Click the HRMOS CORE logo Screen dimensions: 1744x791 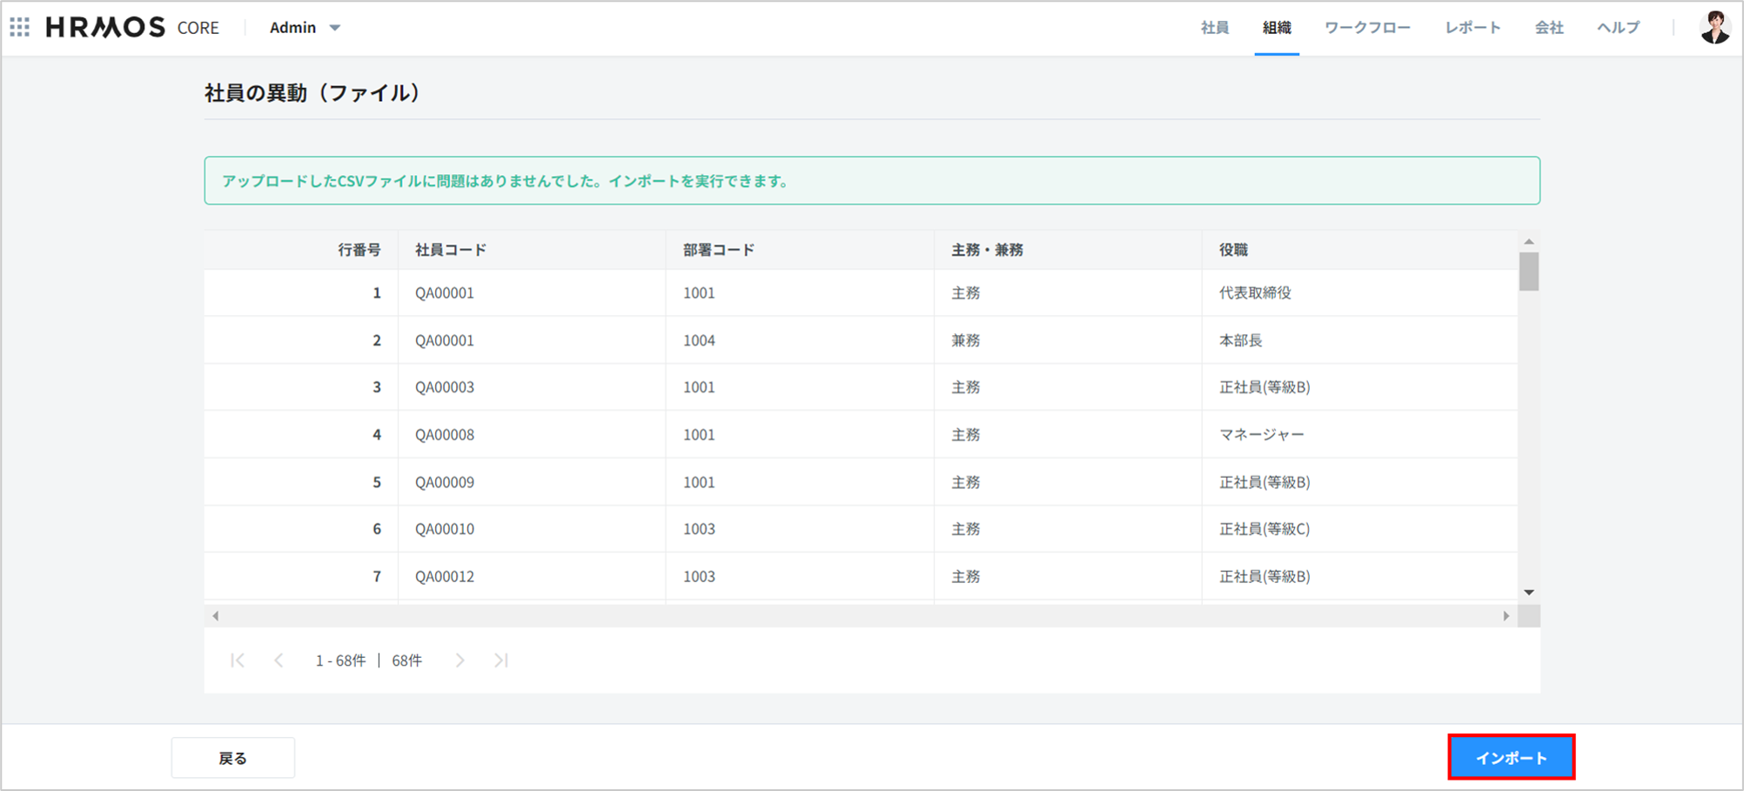click(132, 28)
